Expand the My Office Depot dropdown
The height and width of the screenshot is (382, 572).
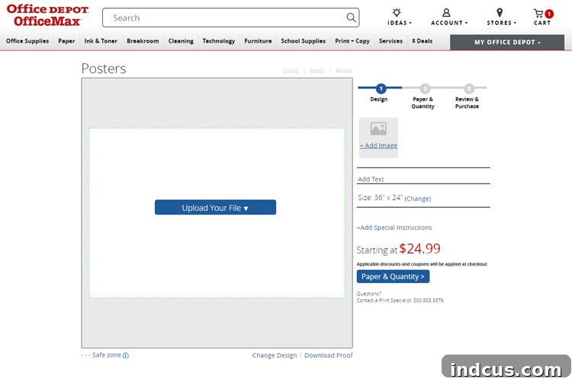click(x=507, y=42)
